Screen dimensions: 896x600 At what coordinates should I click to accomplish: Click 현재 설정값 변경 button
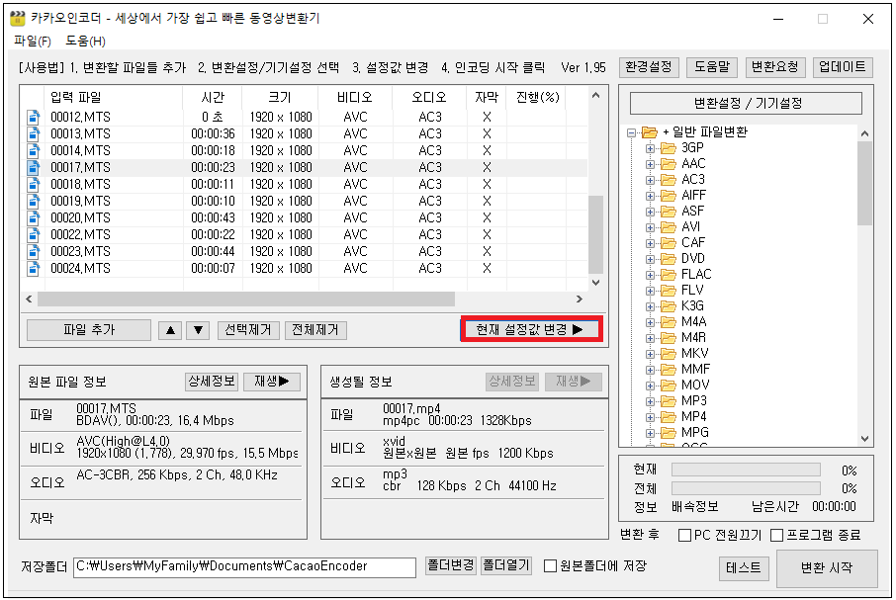click(531, 329)
